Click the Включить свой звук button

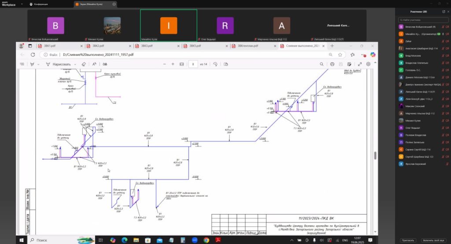433,240
